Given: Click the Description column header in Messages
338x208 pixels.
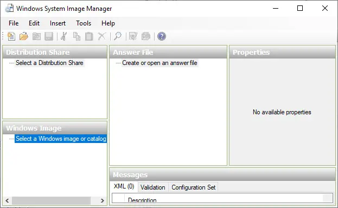Looking at the screenshot, I should 142,200.
